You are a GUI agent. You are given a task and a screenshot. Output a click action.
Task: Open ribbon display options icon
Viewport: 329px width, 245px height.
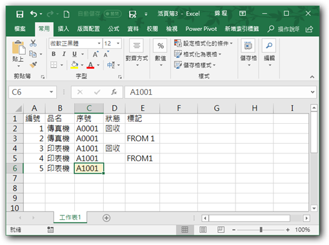(x=243, y=14)
